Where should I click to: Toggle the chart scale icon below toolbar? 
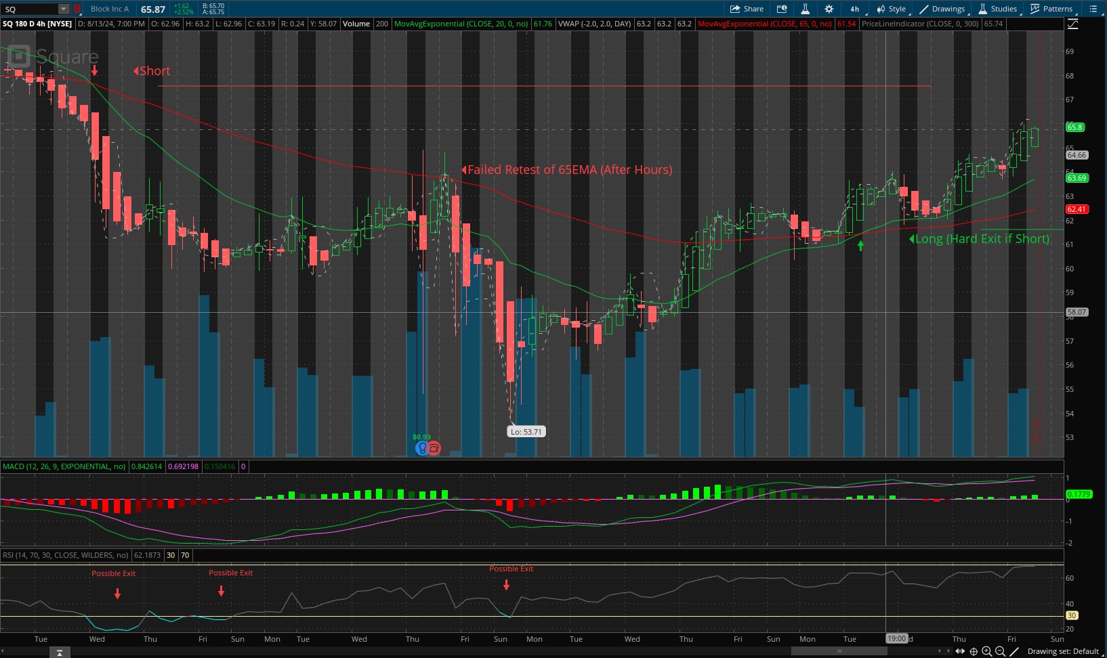(x=1072, y=24)
